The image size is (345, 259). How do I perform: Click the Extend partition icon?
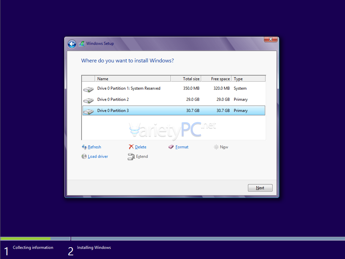(x=131, y=156)
